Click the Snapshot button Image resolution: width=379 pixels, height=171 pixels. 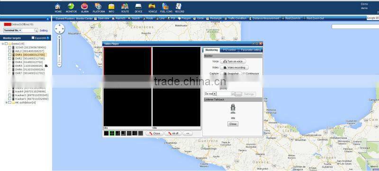coord(231,74)
